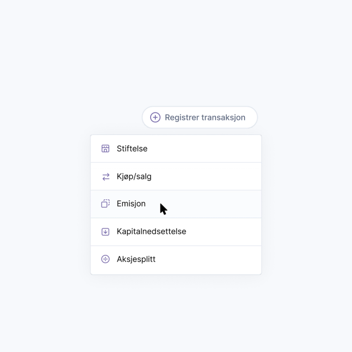Select the last option in the dropdown
Viewport: 352px width, 352px height.
point(176,259)
